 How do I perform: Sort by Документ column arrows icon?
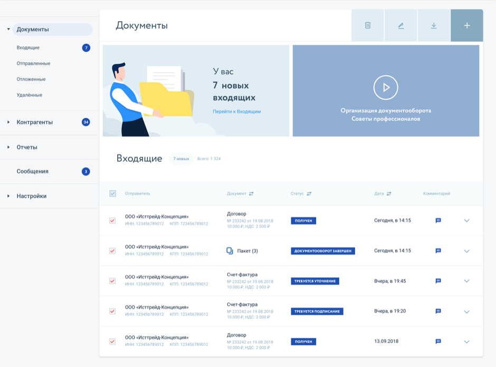(x=251, y=194)
